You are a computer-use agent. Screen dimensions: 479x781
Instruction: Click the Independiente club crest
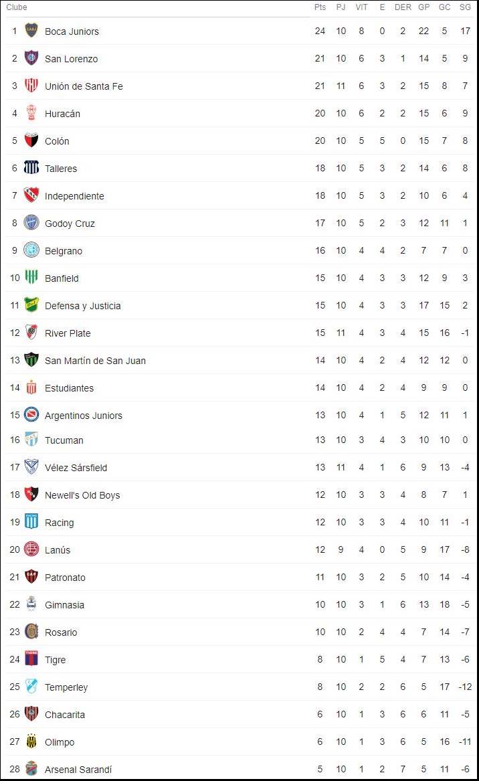pyautogui.click(x=31, y=195)
